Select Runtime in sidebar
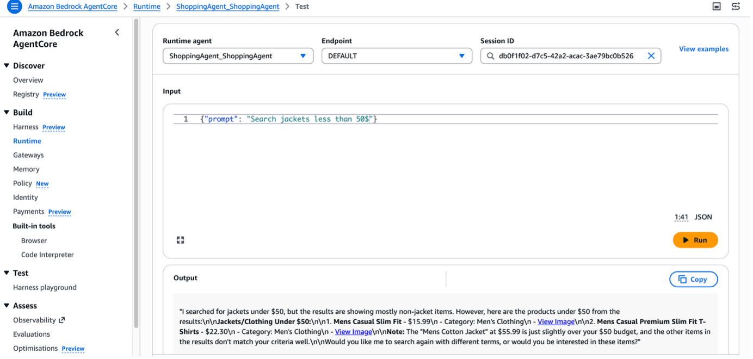Image resolution: width=753 pixels, height=359 pixels. coord(27,141)
